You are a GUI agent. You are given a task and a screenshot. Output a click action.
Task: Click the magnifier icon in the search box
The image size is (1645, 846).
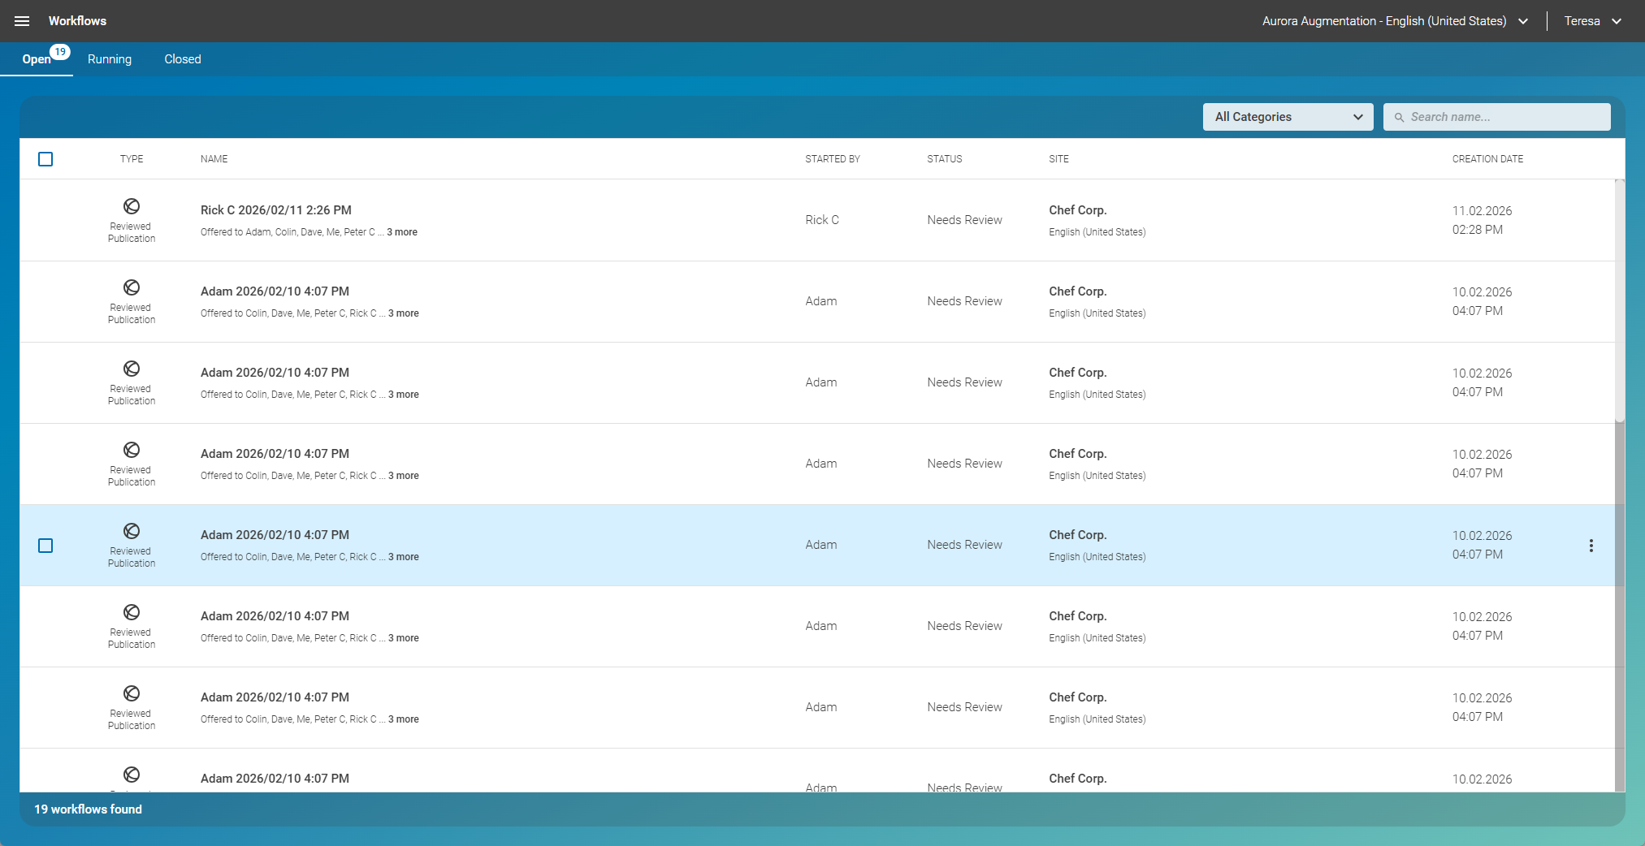(x=1399, y=117)
